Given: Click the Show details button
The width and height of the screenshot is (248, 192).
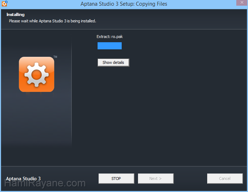Looking at the screenshot, I should click(x=114, y=62).
